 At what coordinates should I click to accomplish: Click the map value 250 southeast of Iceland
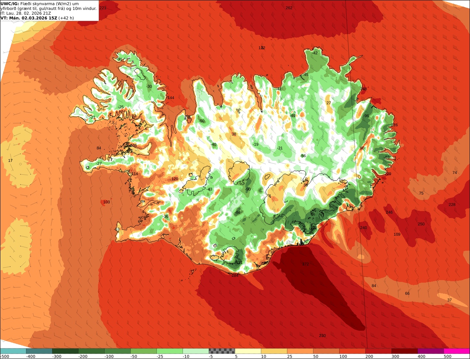point(421,224)
